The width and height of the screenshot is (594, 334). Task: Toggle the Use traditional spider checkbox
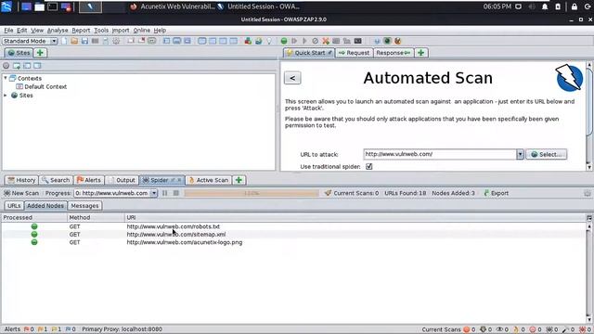(369, 167)
